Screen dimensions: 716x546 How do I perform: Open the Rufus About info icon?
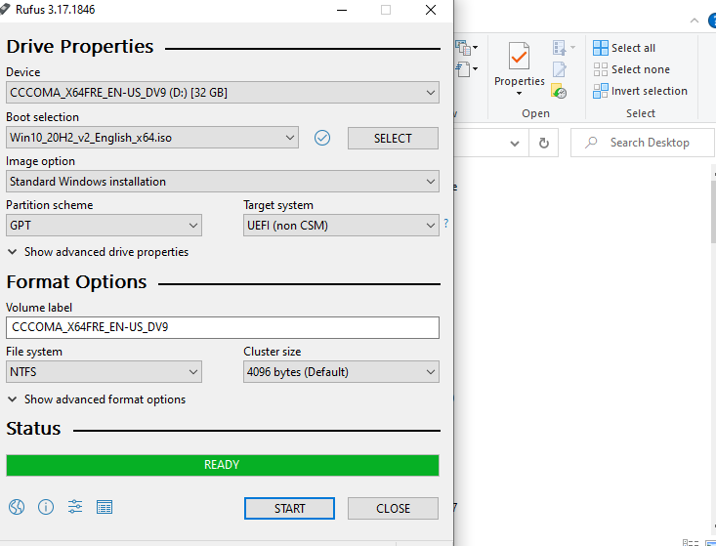[46, 507]
